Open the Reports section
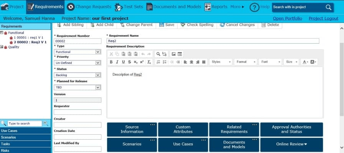This screenshot has height=153, width=344. [x=216, y=7]
